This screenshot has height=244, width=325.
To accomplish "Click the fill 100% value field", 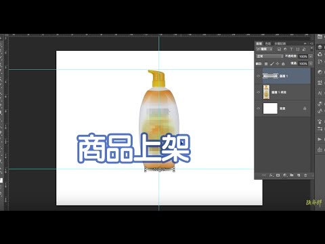I will click(303, 64).
